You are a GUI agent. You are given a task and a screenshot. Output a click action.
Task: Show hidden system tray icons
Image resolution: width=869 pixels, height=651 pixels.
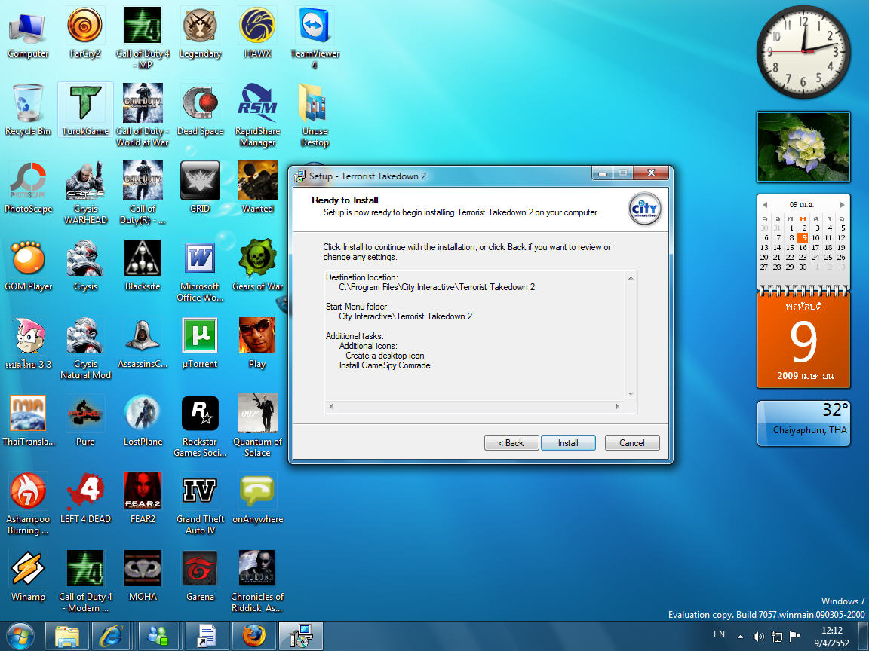tap(741, 637)
